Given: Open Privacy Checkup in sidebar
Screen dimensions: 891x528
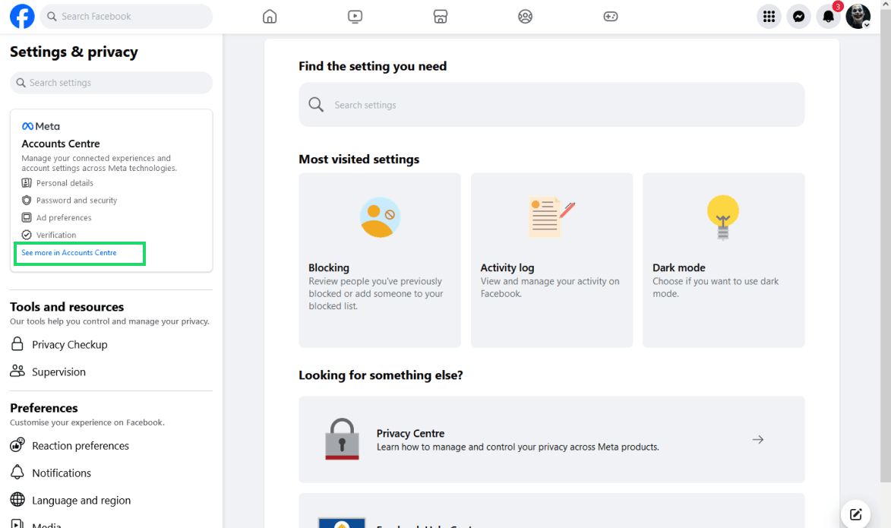Looking at the screenshot, I should pos(69,345).
